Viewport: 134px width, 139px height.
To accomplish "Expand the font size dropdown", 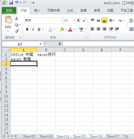I will 73,21.
